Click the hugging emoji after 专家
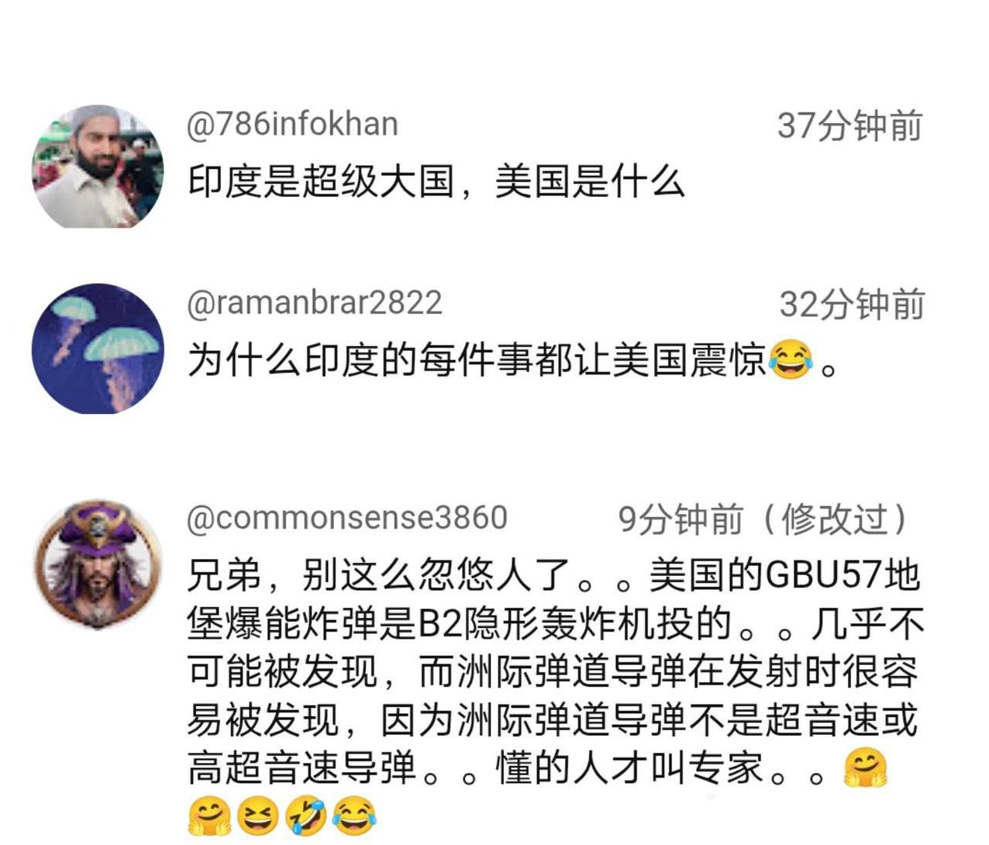 (865, 768)
